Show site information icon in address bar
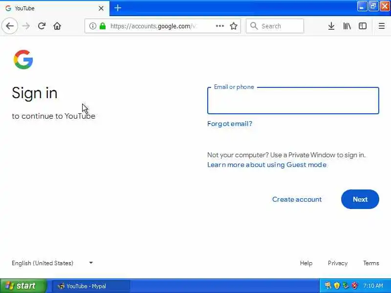 click(92, 26)
